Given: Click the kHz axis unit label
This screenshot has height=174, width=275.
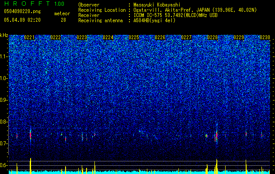Looking at the screenshot, I should [4, 35].
